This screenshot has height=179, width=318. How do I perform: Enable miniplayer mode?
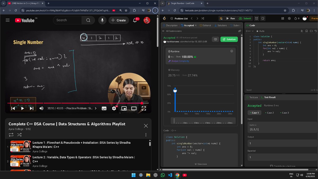coord(124,108)
